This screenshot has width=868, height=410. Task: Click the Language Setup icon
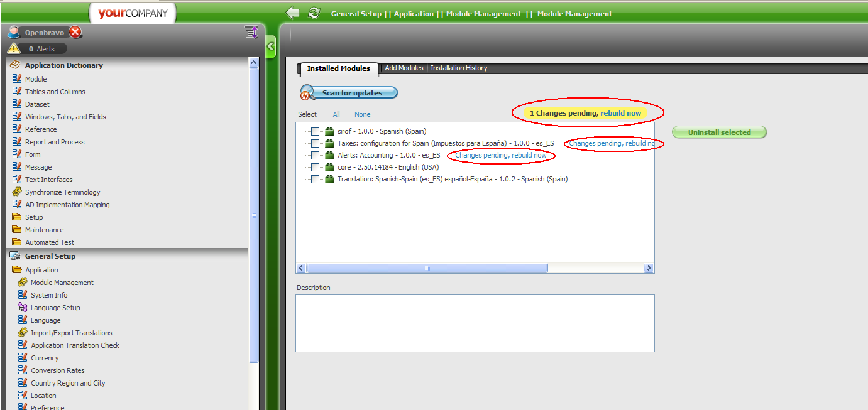(x=23, y=308)
